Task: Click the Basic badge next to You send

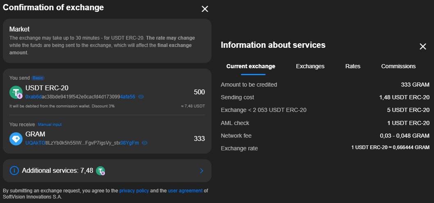Action: click(38, 78)
